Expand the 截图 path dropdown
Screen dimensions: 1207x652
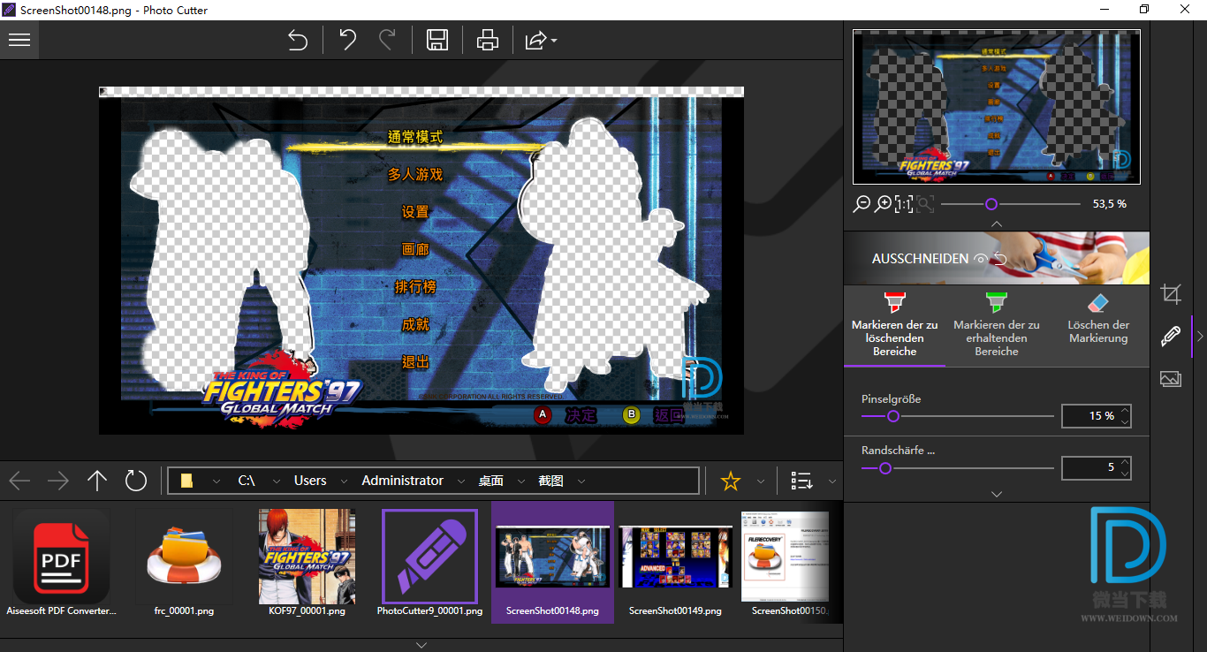(x=581, y=481)
